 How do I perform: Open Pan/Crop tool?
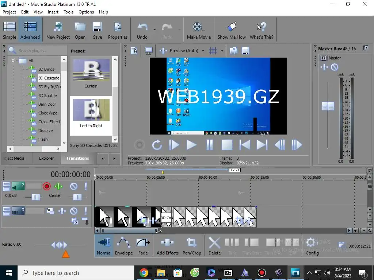192,246
